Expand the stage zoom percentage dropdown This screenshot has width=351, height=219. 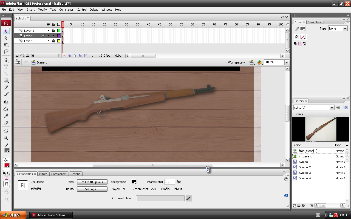(x=287, y=62)
